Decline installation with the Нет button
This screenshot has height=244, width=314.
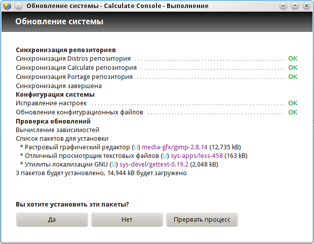127,219
